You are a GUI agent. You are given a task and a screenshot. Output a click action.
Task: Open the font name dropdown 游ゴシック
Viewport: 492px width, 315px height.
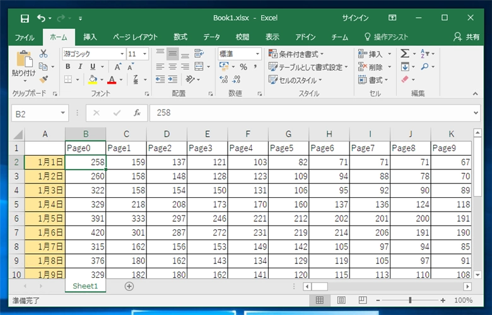(122, 54)
